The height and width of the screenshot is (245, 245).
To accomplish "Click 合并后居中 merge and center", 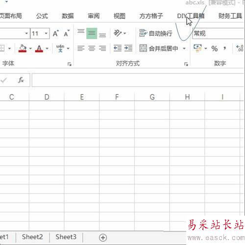I will 159,49.
